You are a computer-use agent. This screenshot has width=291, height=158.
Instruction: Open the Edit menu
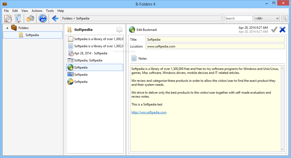click(15, 11)
